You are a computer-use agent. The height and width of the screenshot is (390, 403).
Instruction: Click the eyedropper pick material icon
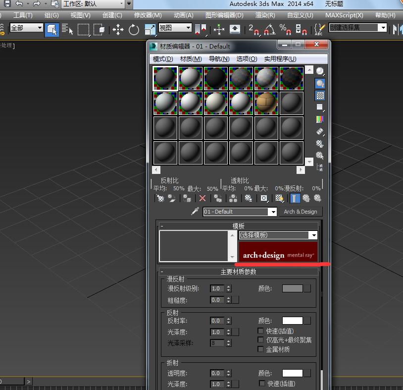[195, 212]
